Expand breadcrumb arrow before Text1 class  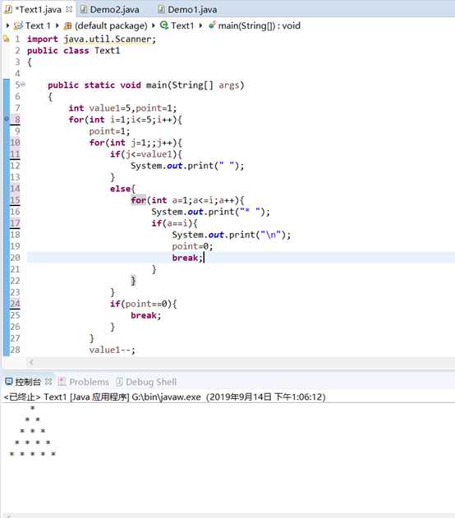click(x=154, y=25)
